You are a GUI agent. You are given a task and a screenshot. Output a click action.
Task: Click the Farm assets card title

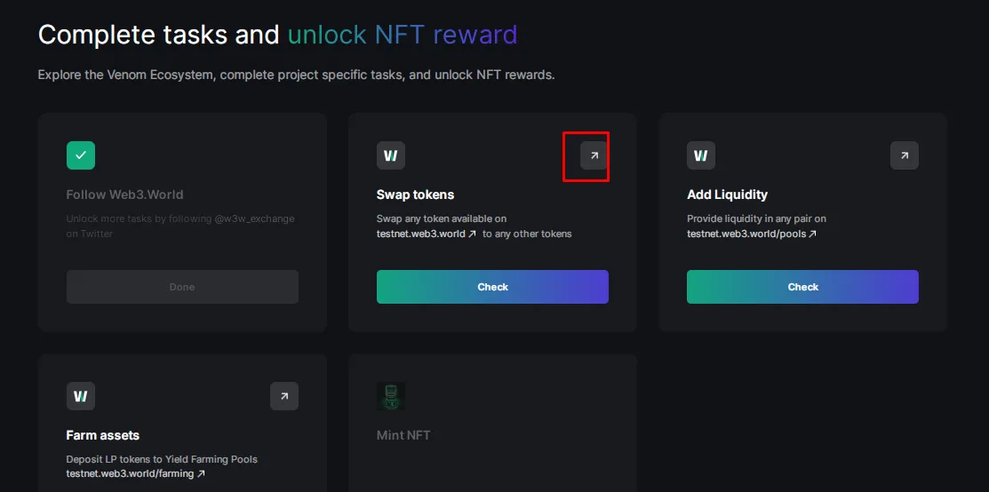(103, 435)
